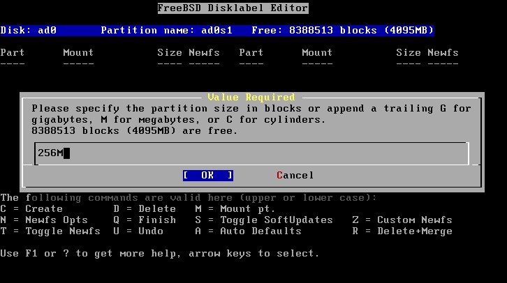Cancel the Value Required dialog
This screenshot has width=507, height=283.
pos(295,175)
